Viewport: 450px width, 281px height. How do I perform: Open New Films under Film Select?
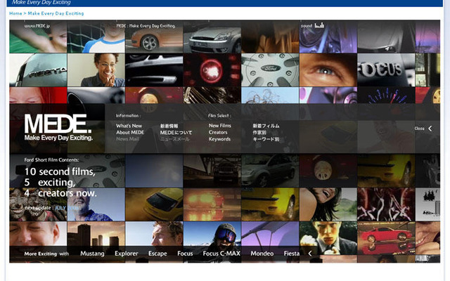pyautogui.click(x=220, y=126)
